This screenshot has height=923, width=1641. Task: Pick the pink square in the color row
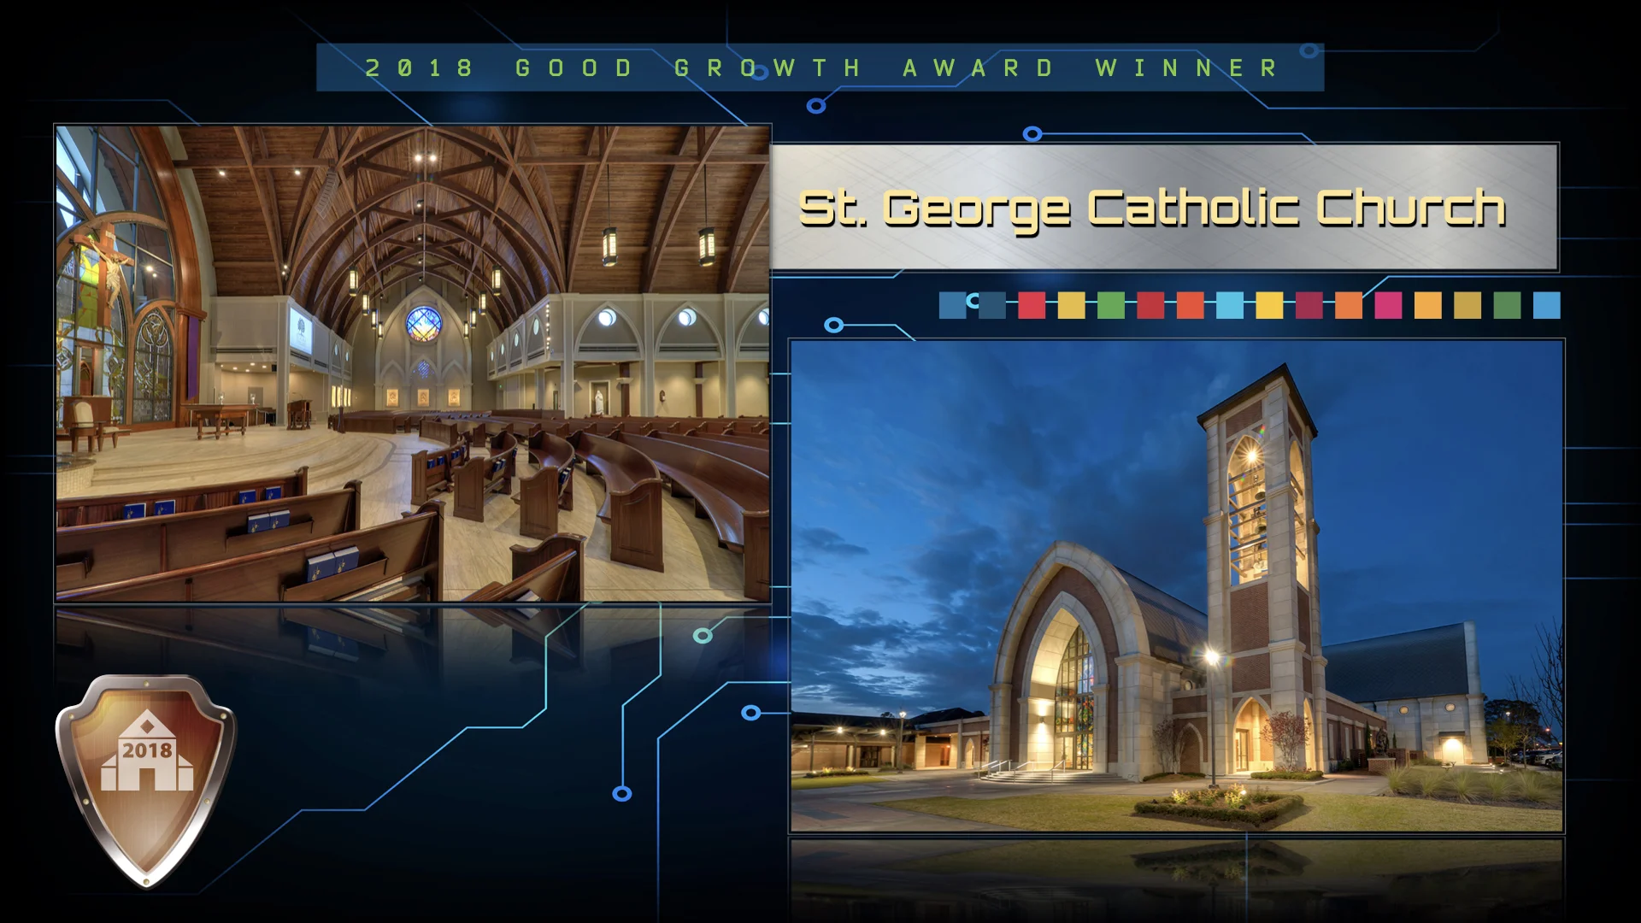(1388, 305)
